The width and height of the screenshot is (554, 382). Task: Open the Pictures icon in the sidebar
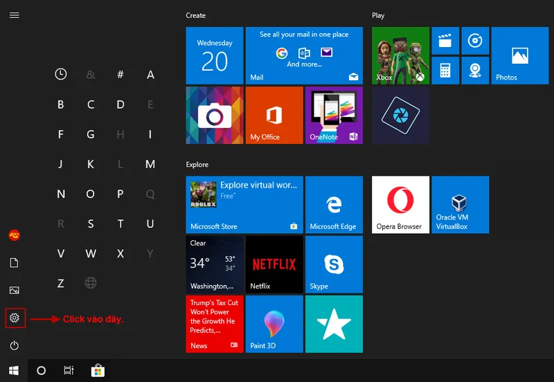click(x=15, y=291)
